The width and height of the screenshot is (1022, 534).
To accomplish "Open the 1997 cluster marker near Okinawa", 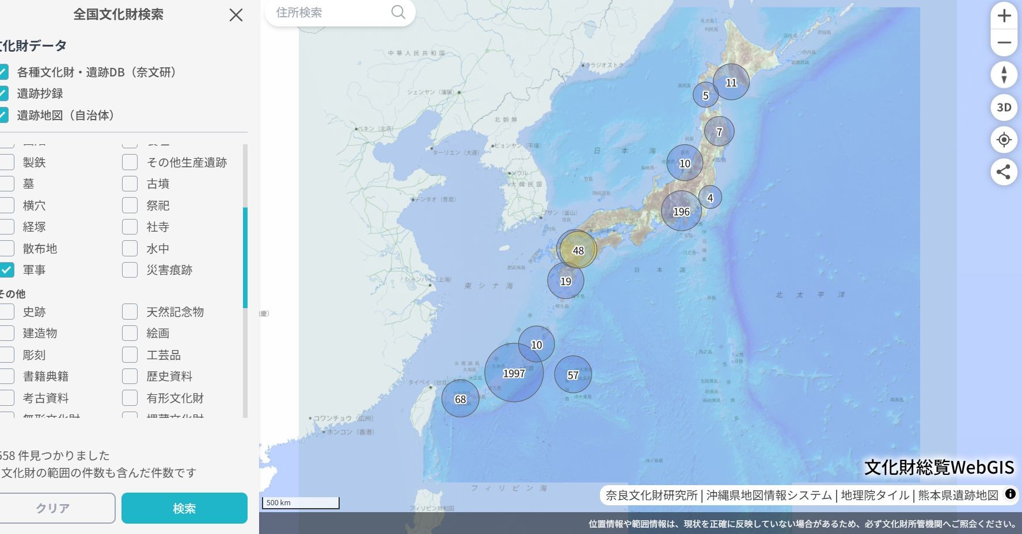I will (x=514, y=373).
